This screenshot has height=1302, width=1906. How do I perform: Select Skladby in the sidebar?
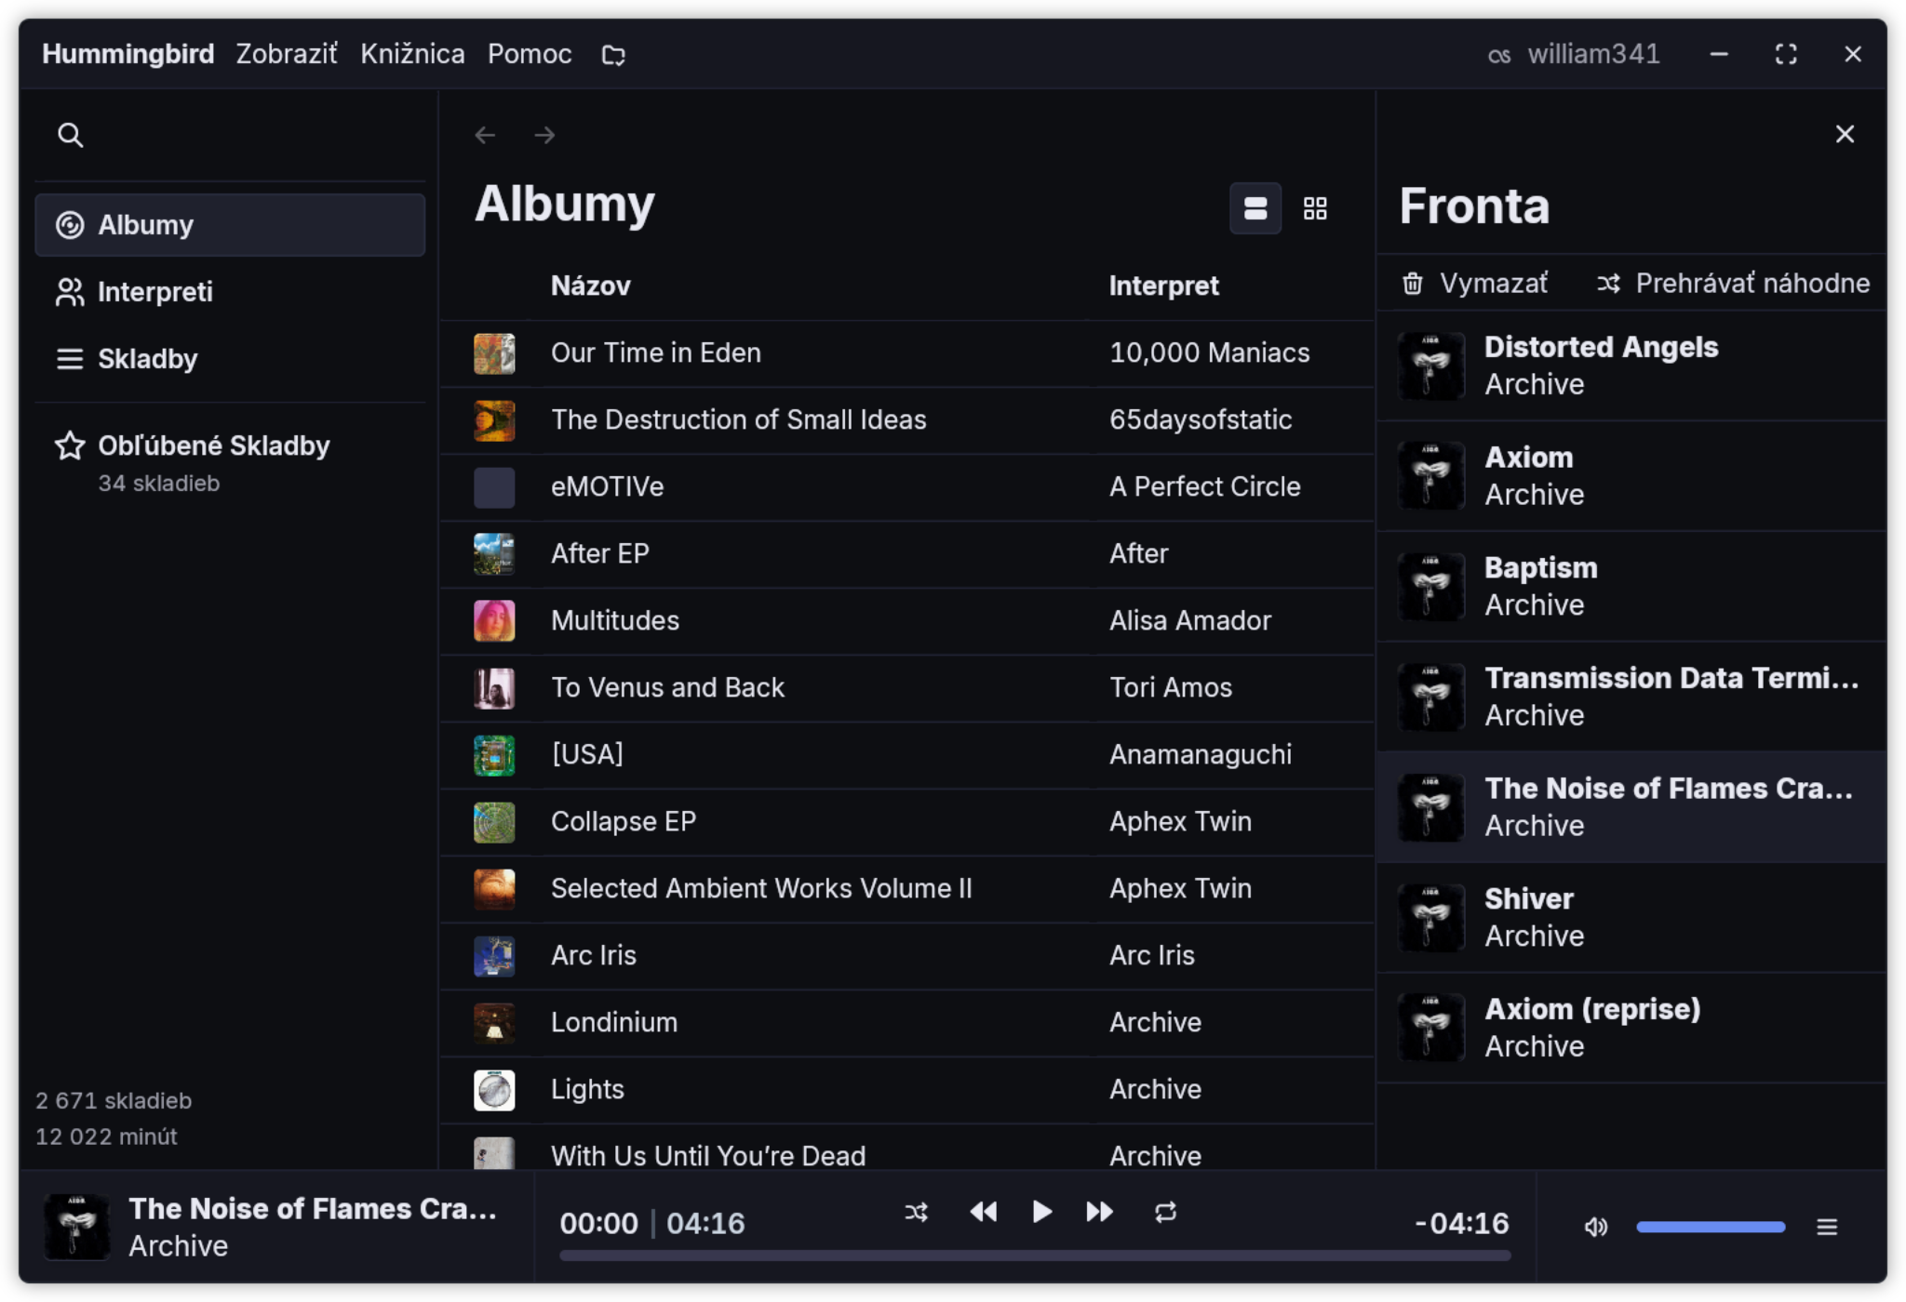click(230, 359)
